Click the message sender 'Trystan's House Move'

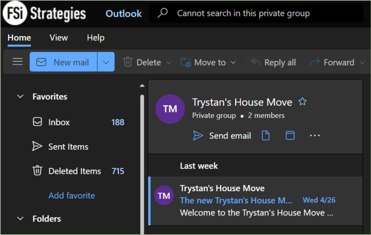pos(222,188)
